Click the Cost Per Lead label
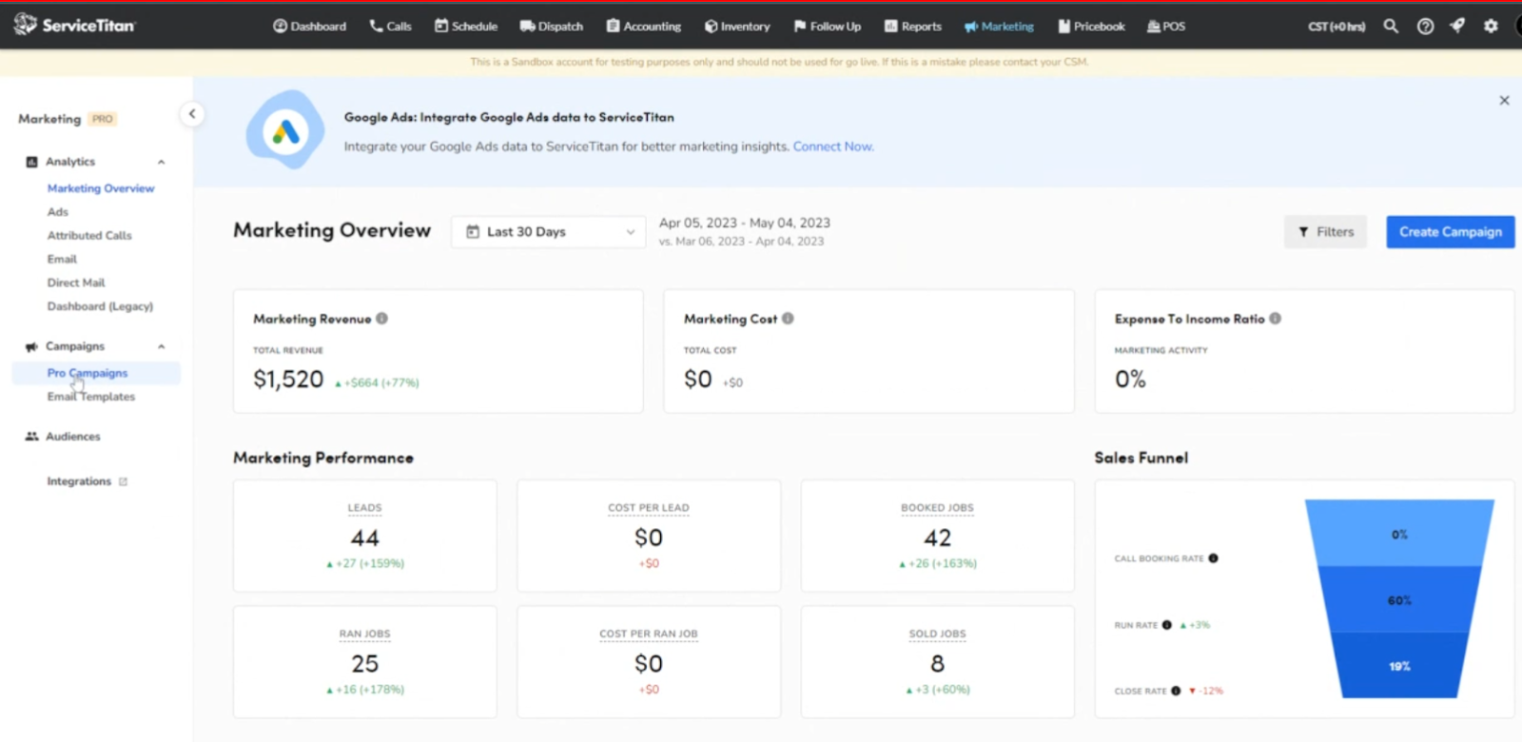Screen dimensions: 1522x742 coord(649,508)
